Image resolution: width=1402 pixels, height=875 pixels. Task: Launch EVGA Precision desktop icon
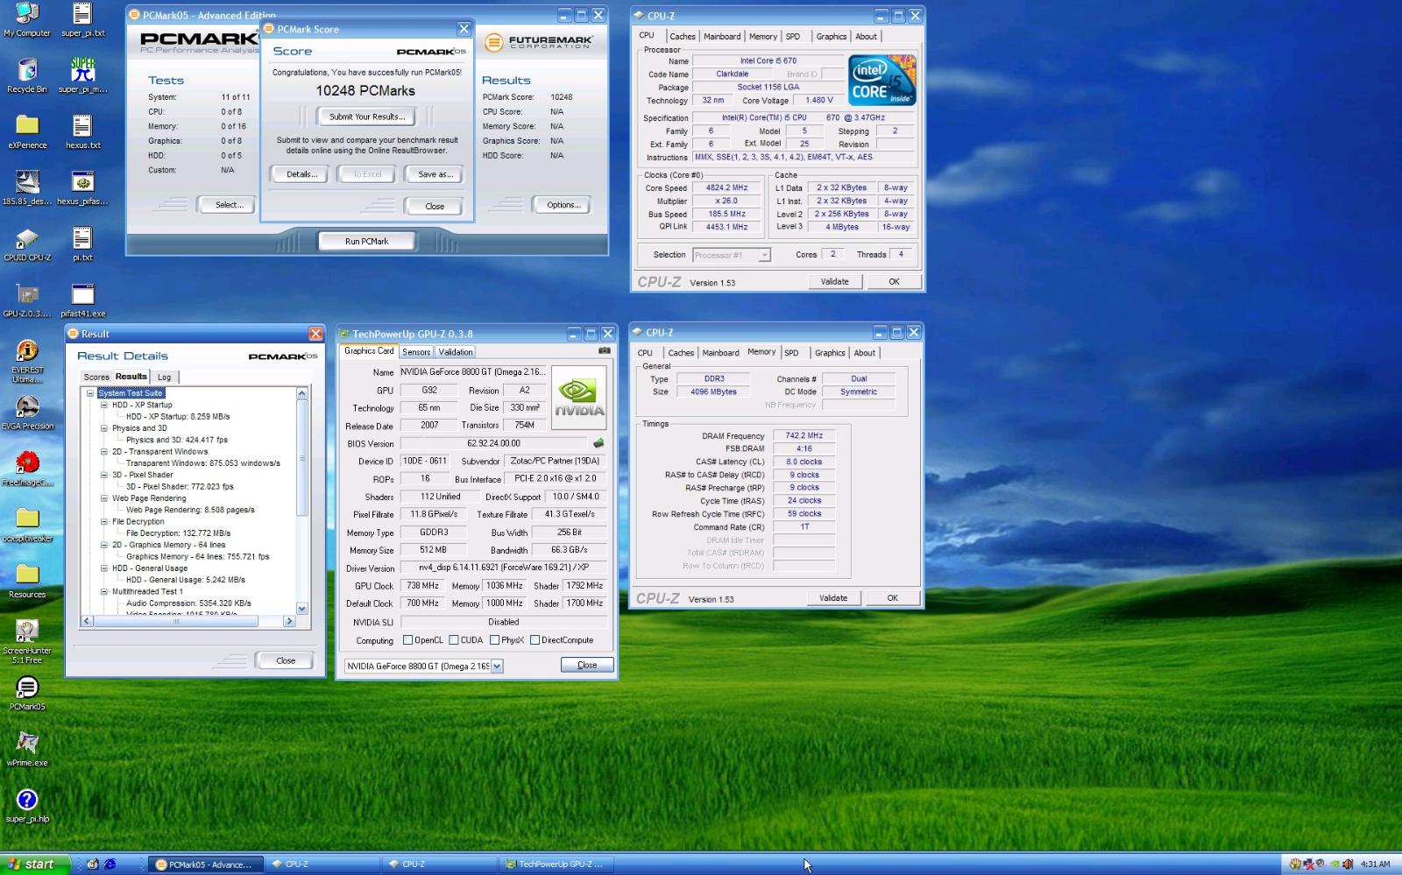click(27, 412)
